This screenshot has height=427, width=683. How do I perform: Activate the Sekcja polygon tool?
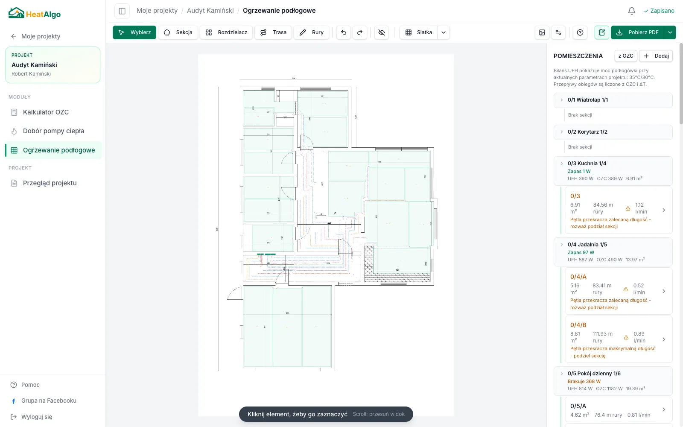click(x=178, y=32)
